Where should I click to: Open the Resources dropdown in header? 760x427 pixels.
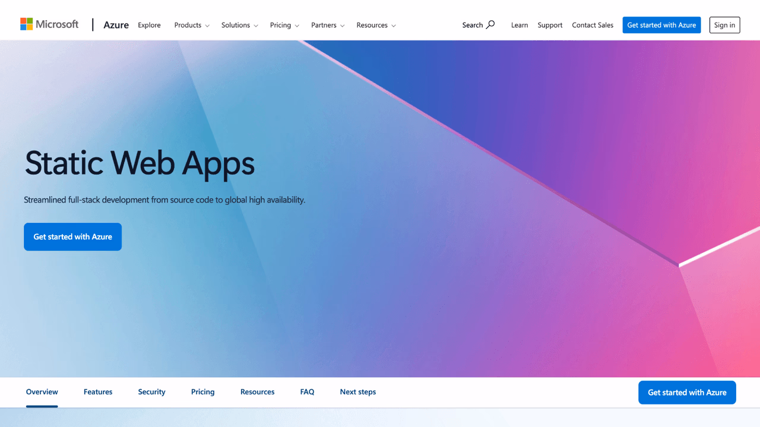376,25
